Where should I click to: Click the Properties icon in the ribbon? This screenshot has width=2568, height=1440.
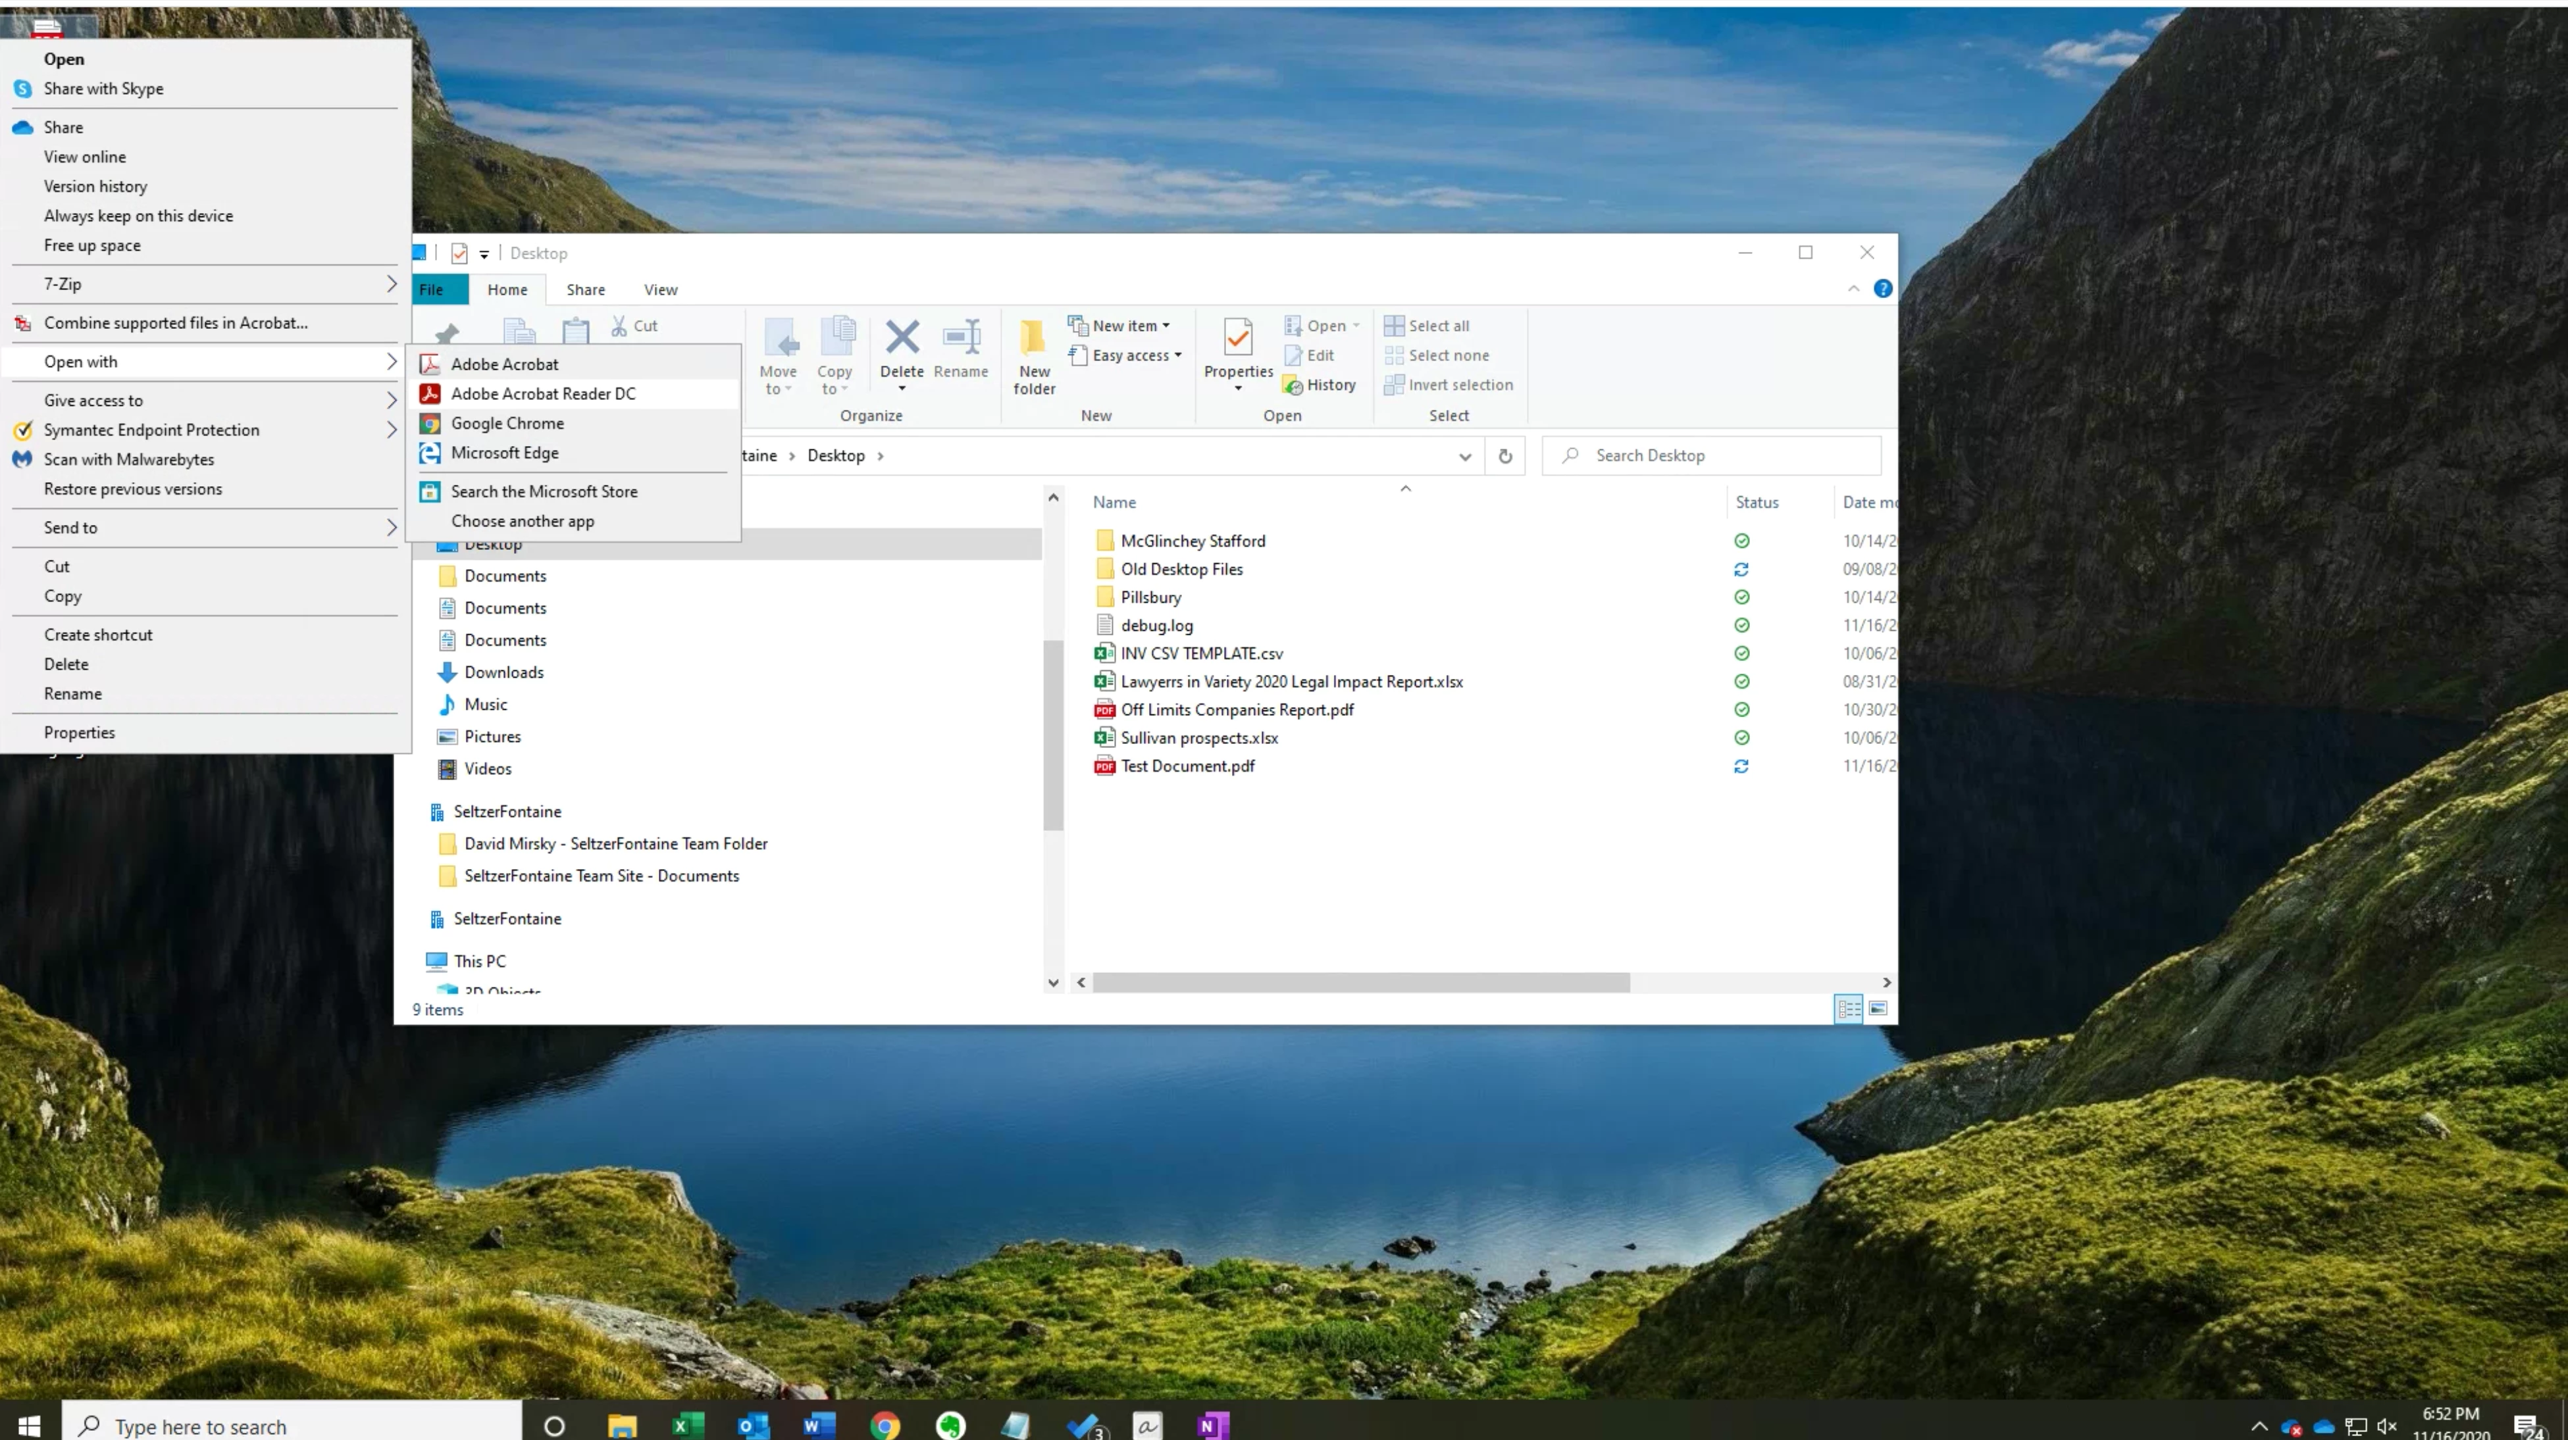1237,339
